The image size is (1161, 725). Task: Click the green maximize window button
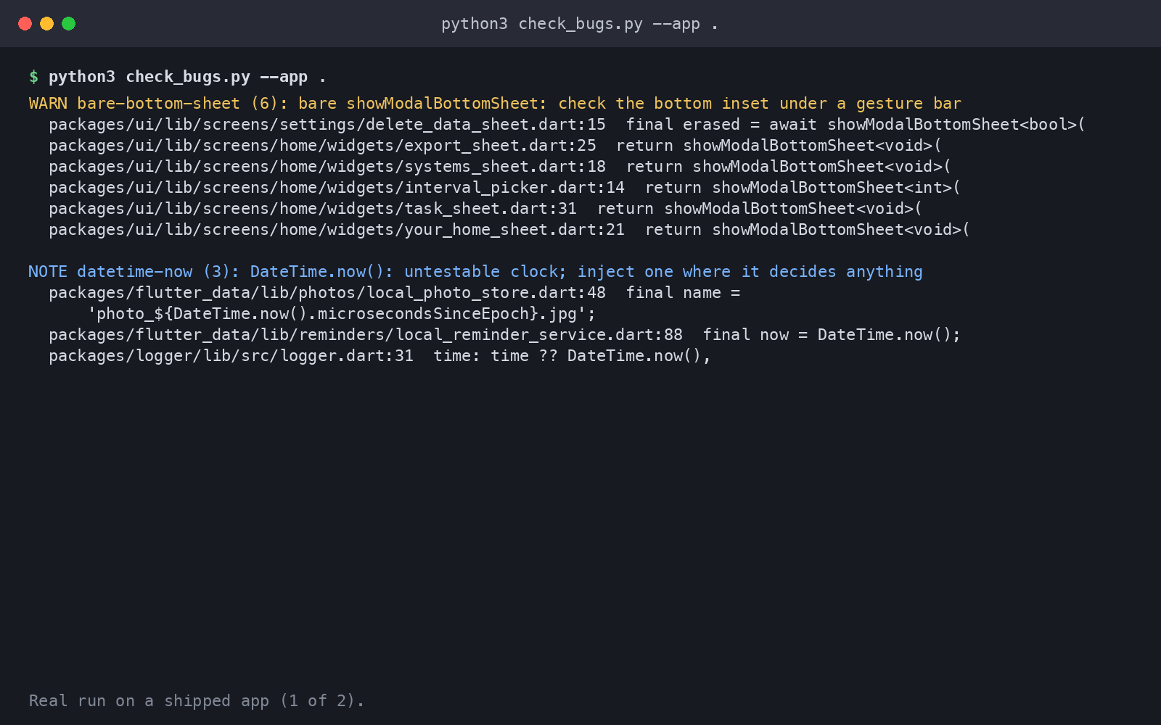click(69, 24)
